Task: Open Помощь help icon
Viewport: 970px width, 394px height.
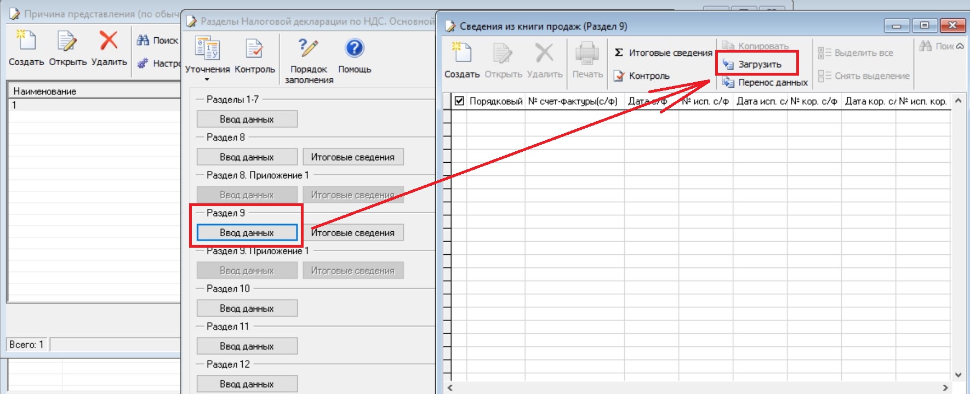Action: click(355, 49)
